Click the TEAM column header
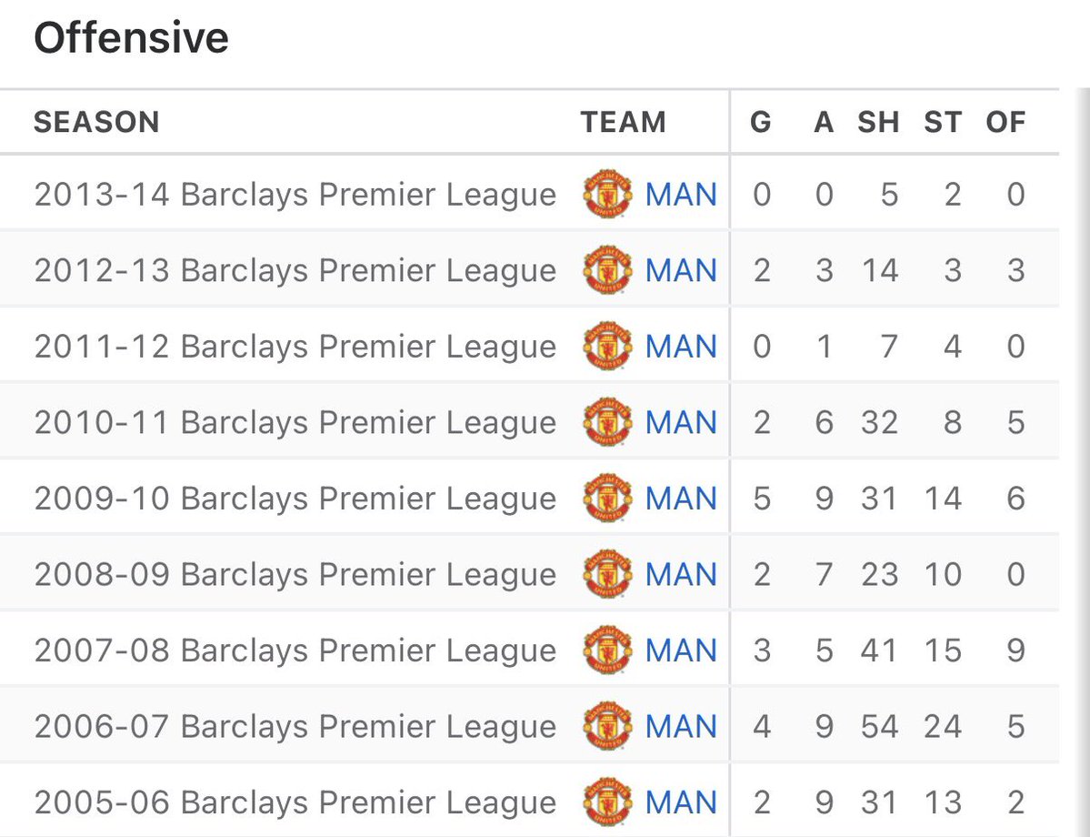This screenshot has width=1090, height=837. (x=624, y=122)
